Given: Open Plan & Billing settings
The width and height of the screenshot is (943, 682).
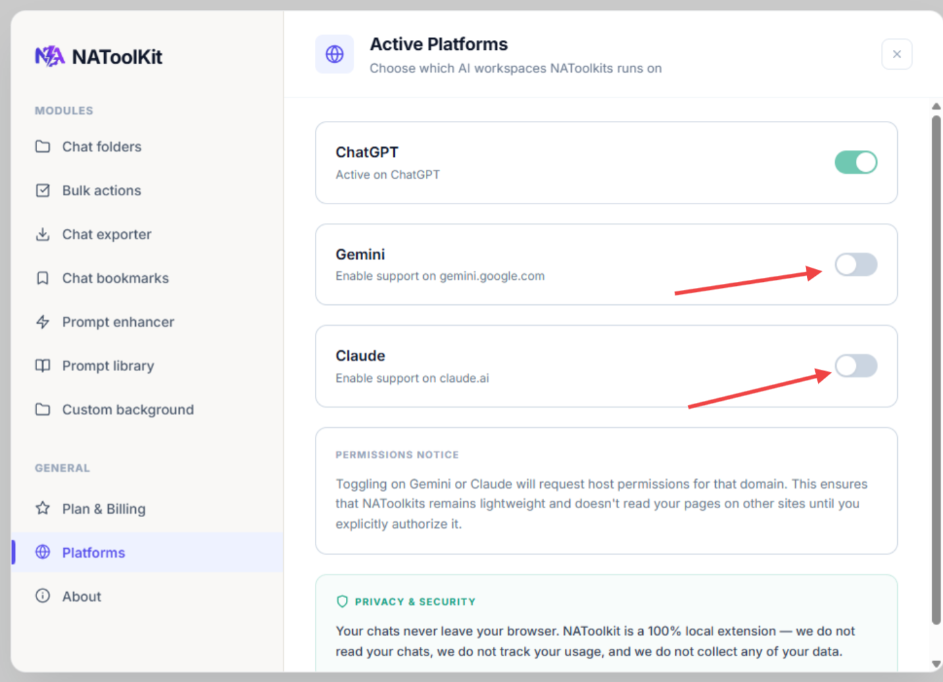Looking at the screenshot, I should click(147, 508).
